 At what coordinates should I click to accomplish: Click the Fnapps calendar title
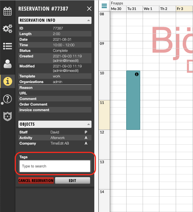pyautogui.click(x=117, y=3)
